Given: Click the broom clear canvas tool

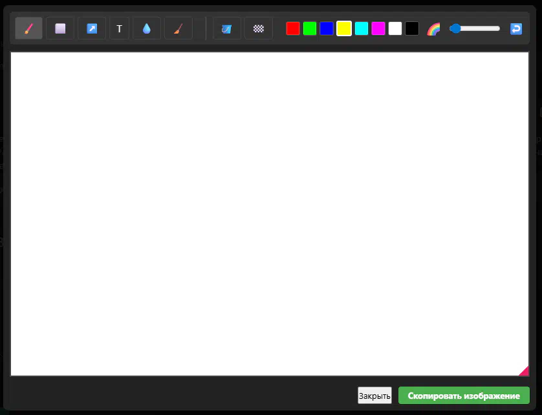Looking at the screenshot, I should [179, 28].
